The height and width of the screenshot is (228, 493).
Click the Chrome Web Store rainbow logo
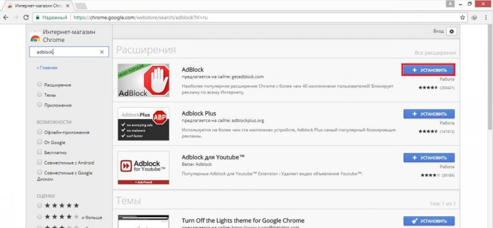pyautogui.click(x=35, y=39)
